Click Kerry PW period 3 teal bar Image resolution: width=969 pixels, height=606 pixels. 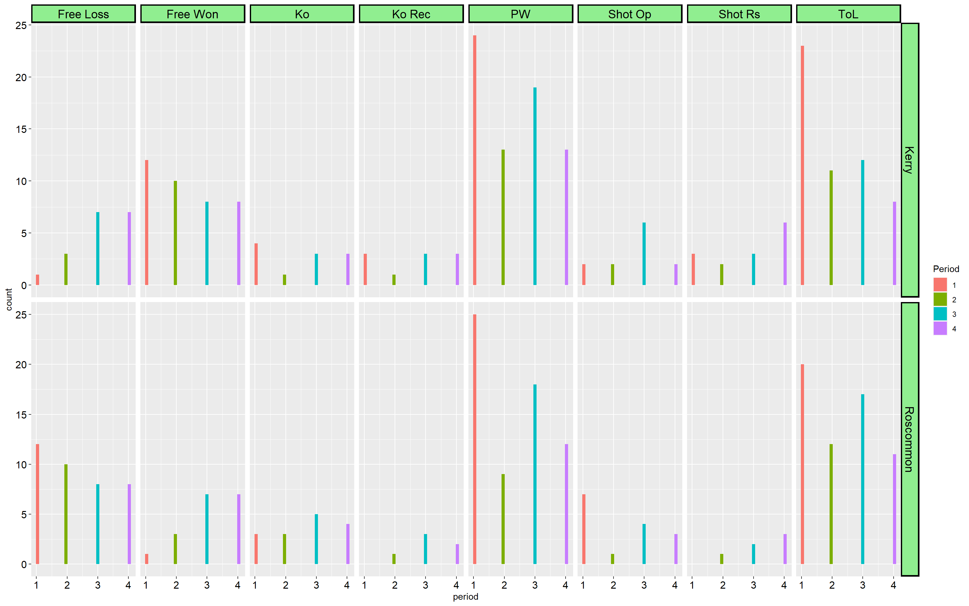point(535,186)
